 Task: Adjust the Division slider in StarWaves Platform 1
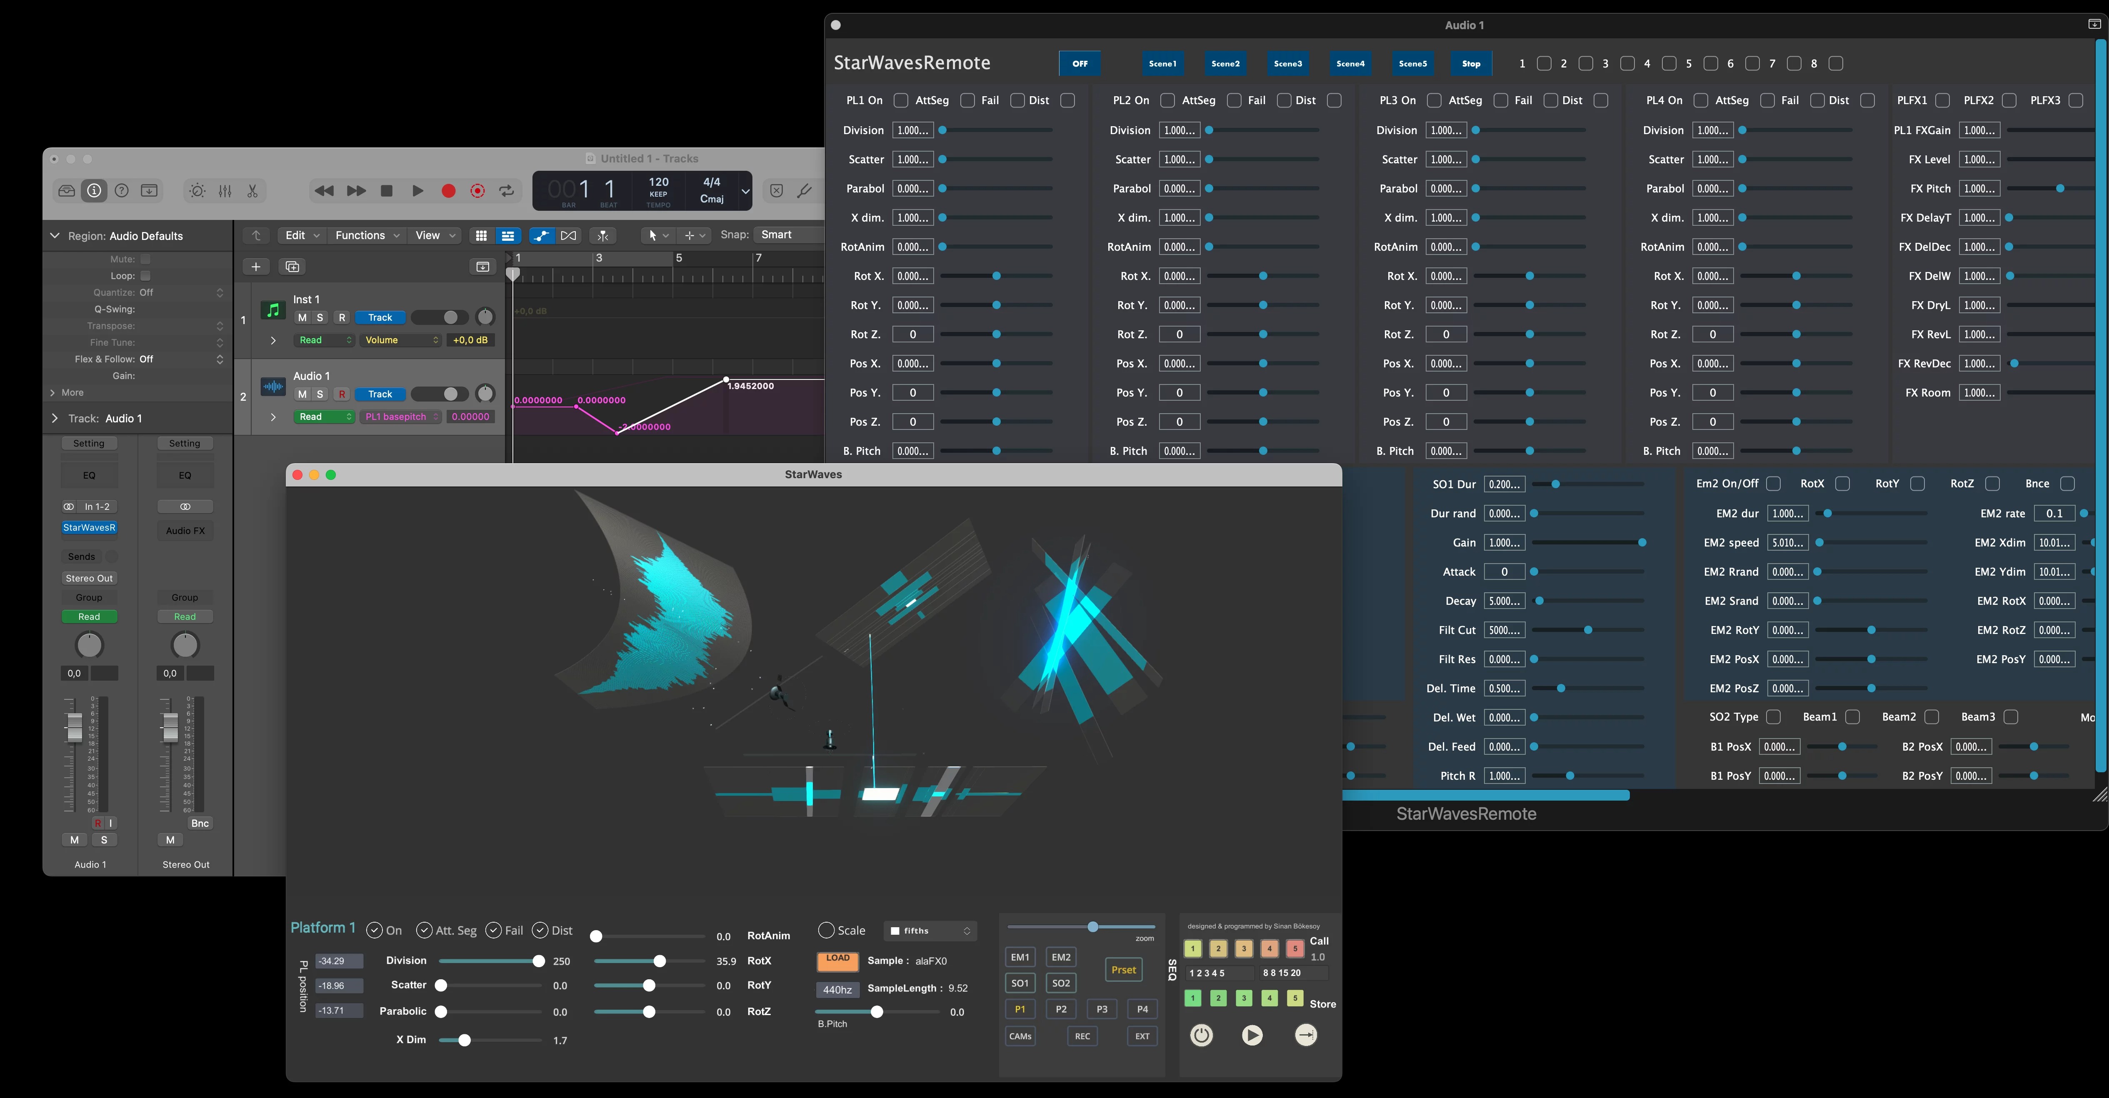click(x=491, y=961)
